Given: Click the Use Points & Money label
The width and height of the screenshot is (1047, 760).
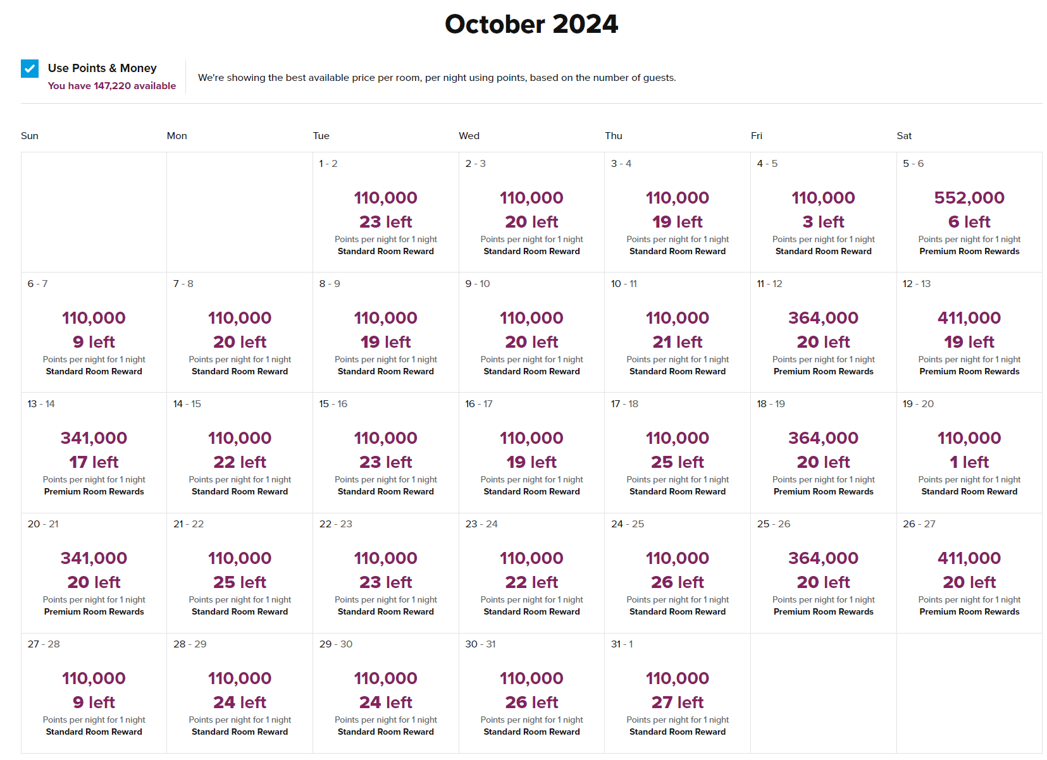Looking at the screenshot, I should pyautogui.click(x=102, y=68).
